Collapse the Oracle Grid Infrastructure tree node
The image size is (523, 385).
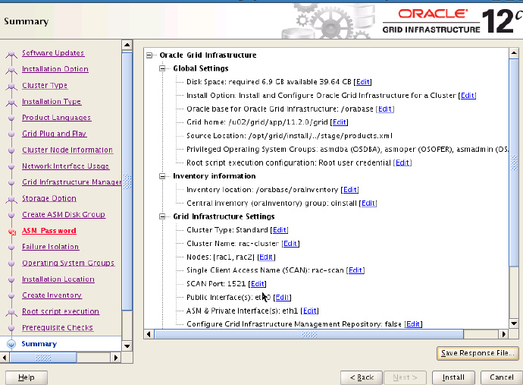point(149,55)
